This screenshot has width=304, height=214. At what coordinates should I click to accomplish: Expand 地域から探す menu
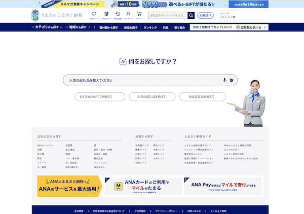coord(78,27)
